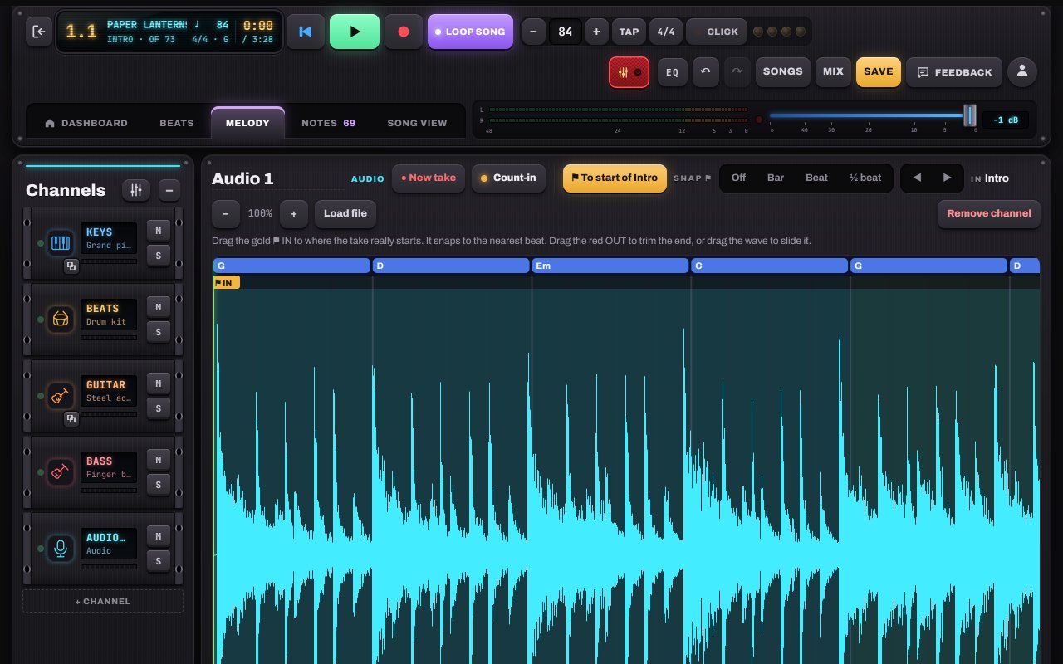Click the exit icon at top left
The width and height of the screenshot is (1063, 664).
tap(38, 32)
